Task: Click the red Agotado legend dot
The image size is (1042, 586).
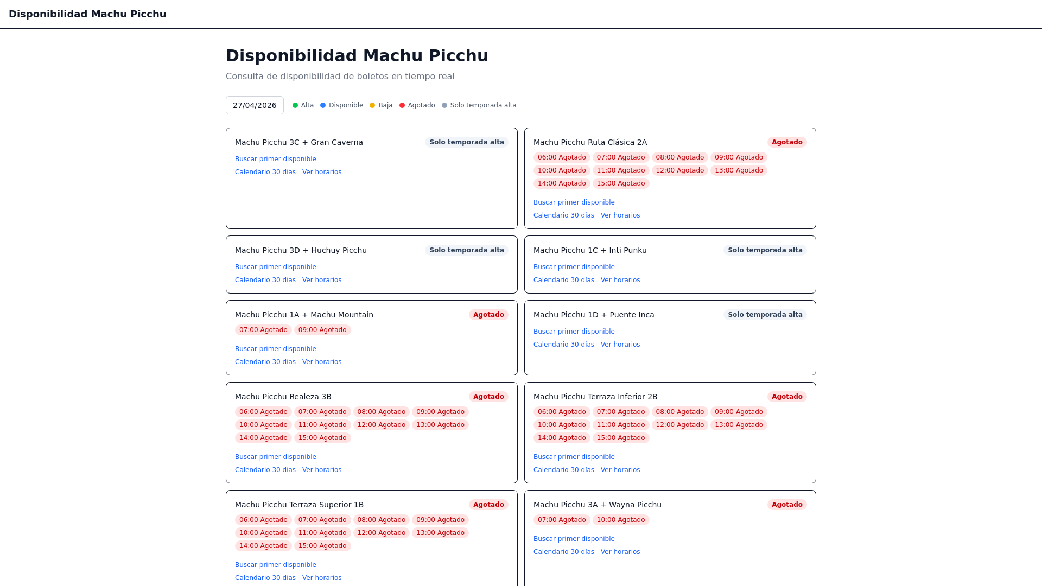Action: (402, 105)
